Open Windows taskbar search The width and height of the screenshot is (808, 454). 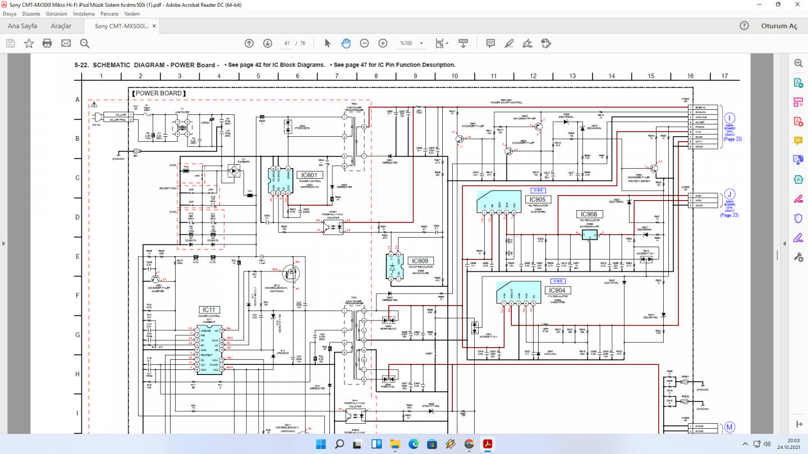pyautogui.click(x=339, y=444)
